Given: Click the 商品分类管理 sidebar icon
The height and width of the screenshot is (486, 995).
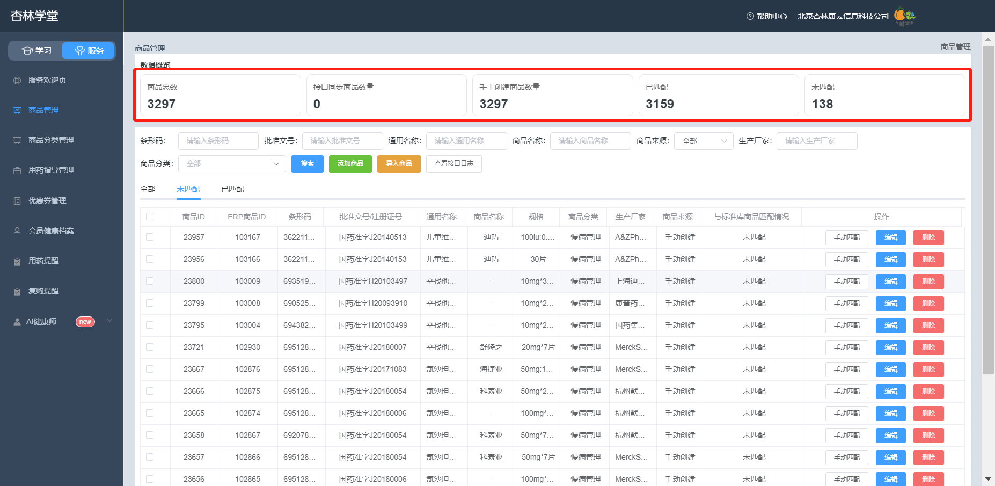Looking at the screenshot, I should (x=17, y=141).
